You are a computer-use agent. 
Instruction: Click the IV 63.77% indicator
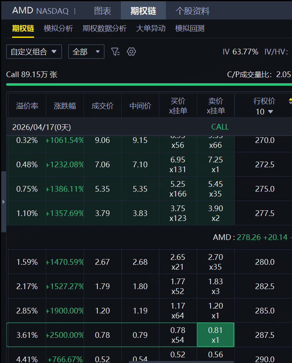coord(240,52)
